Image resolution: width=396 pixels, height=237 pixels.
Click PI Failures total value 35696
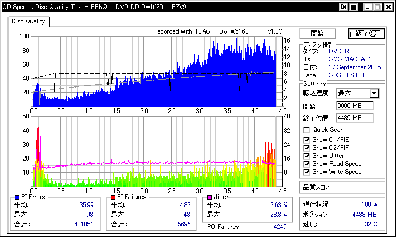tap(182, 224)
